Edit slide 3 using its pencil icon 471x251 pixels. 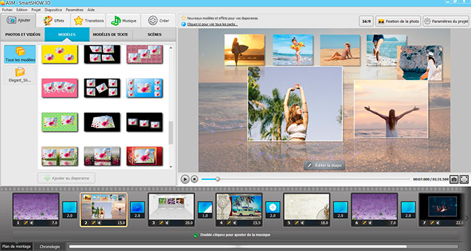pos(161,223)
